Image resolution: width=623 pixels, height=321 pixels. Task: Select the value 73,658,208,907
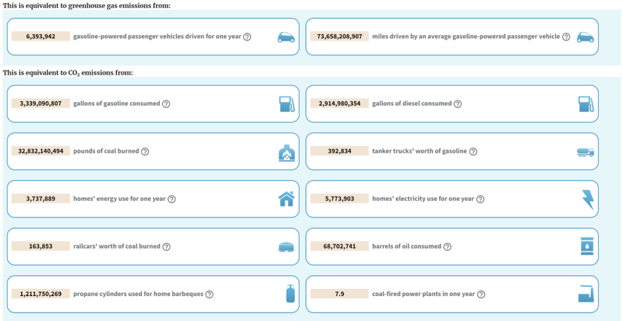click(339, 36)
